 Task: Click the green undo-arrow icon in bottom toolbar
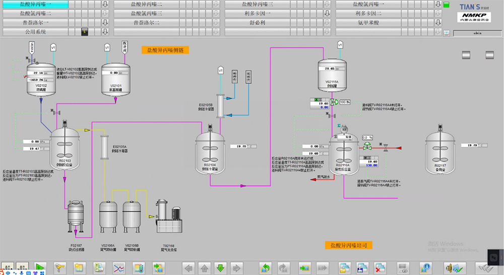265,267
